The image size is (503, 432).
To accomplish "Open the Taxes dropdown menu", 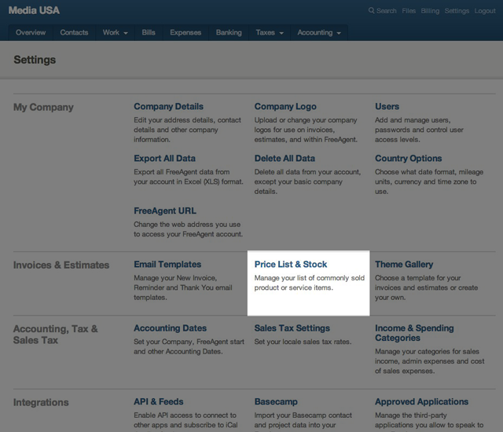I will pyautogui.click(x=269, y=33).
